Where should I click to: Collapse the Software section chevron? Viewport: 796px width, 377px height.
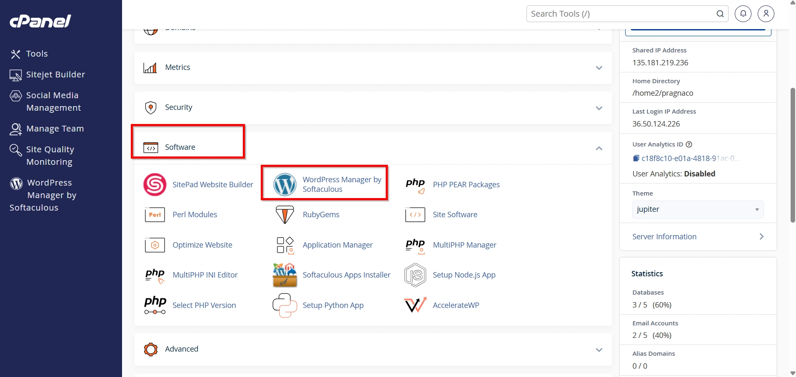[599, 148]
